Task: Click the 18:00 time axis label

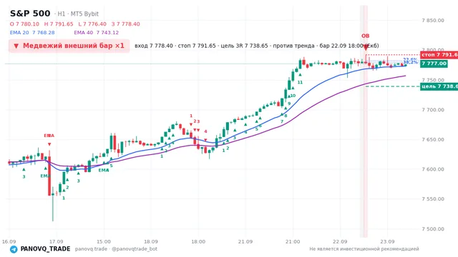Action: click(198, 241)
